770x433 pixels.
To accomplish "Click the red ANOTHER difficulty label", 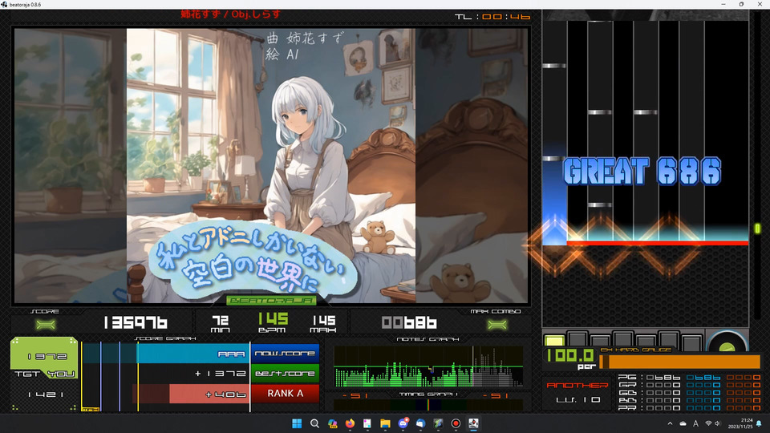I will (577, 386).
